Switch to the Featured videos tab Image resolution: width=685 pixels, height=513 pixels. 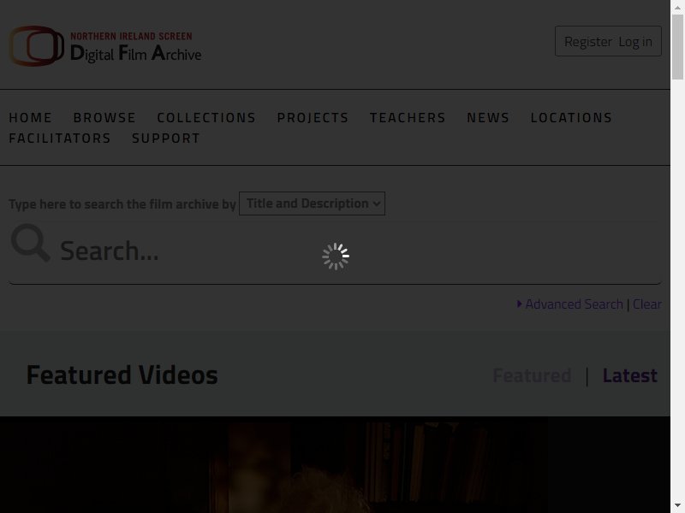532,375
